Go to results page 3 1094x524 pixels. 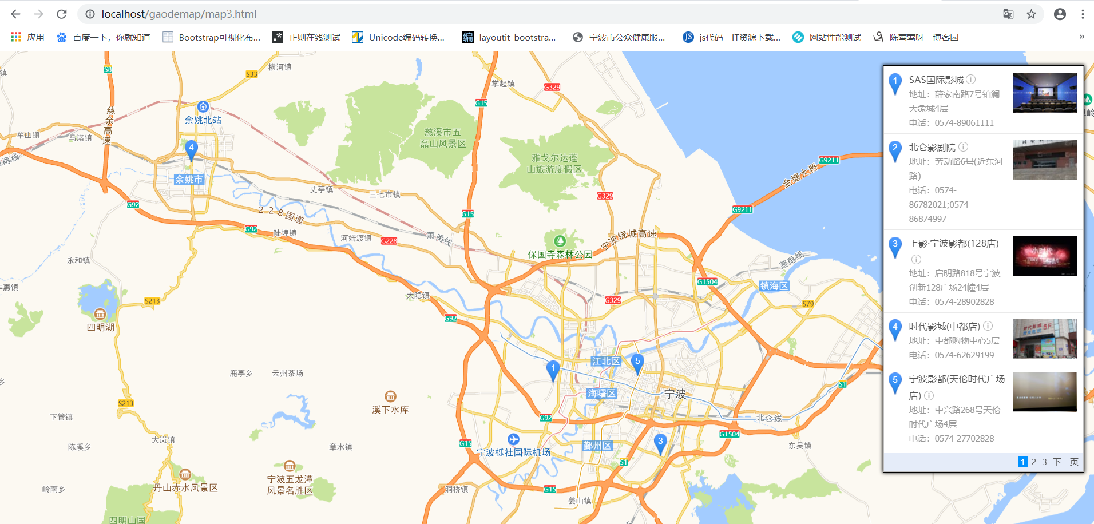click(x=1044, y=462)
